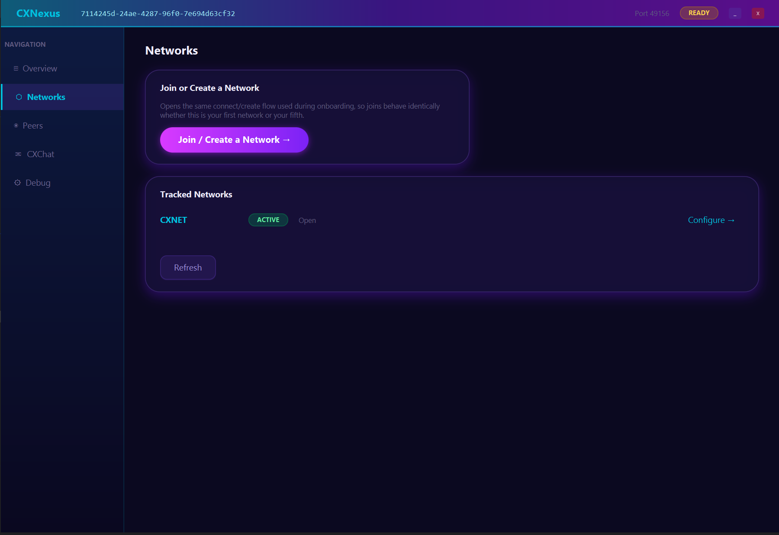Click the Peers dot icon

[16, 126]
